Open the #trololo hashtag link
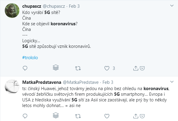The image size is (178, 121). 30,58
